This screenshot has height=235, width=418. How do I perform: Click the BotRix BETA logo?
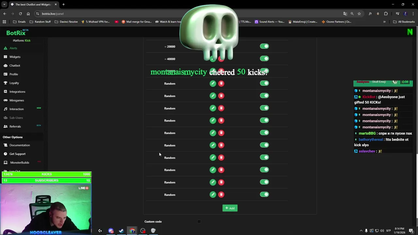17,33
